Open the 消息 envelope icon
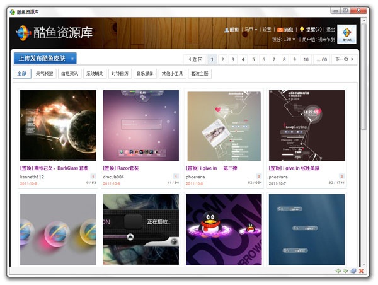This screenshot has height=285, width=378. (280, 30)
